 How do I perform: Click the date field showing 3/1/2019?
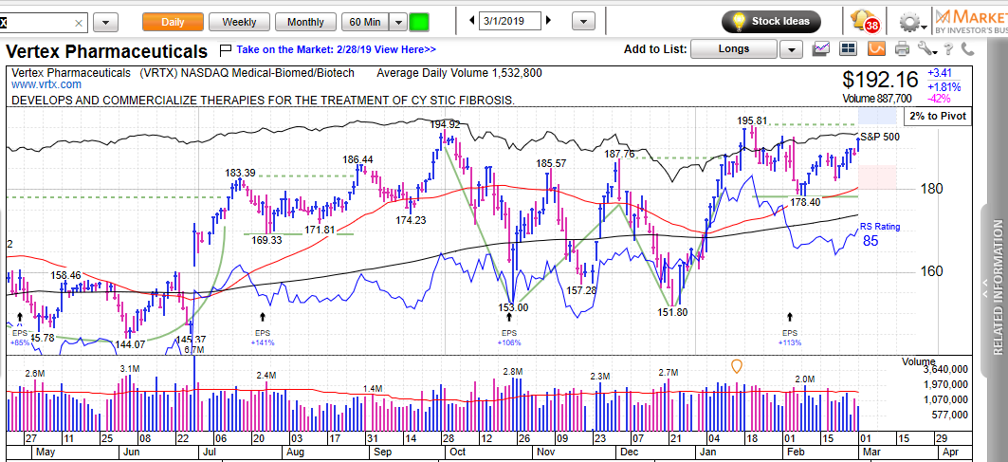[x=510, y=21]
